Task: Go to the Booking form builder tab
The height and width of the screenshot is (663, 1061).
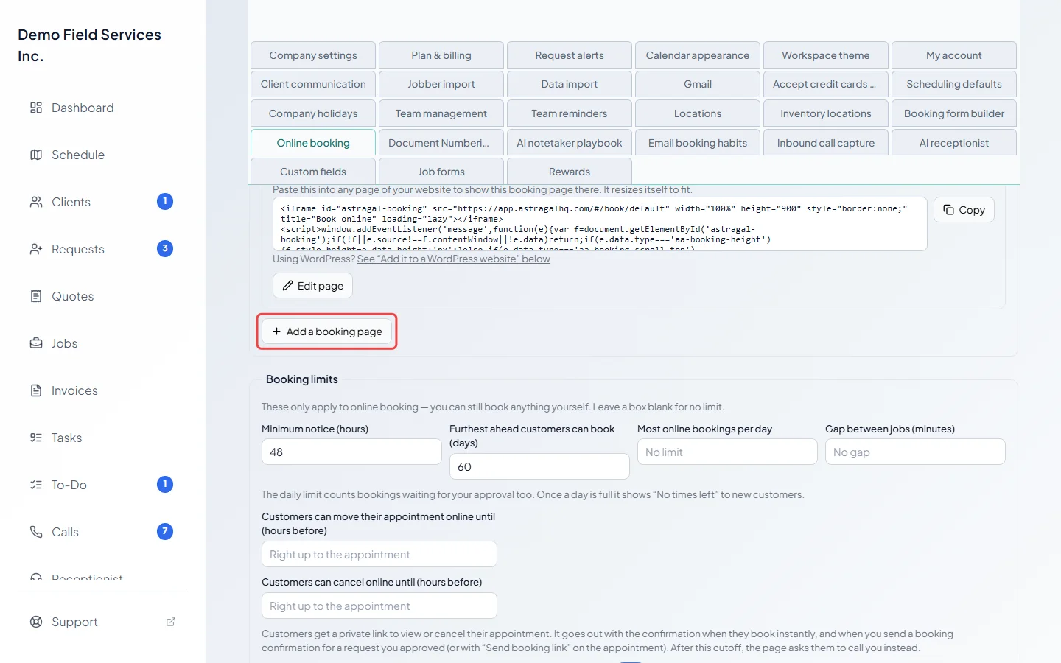Action: pyautogui.click(x=954, y=113)
